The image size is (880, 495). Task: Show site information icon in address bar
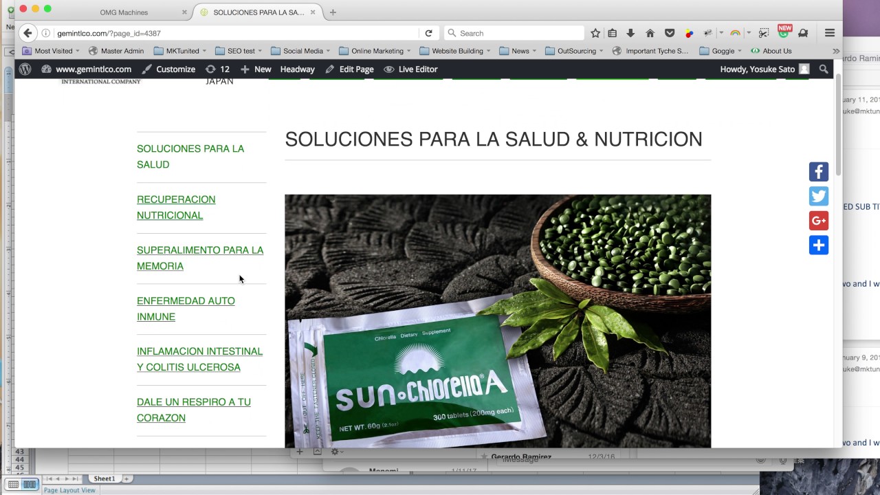click(x=46, y=33)
